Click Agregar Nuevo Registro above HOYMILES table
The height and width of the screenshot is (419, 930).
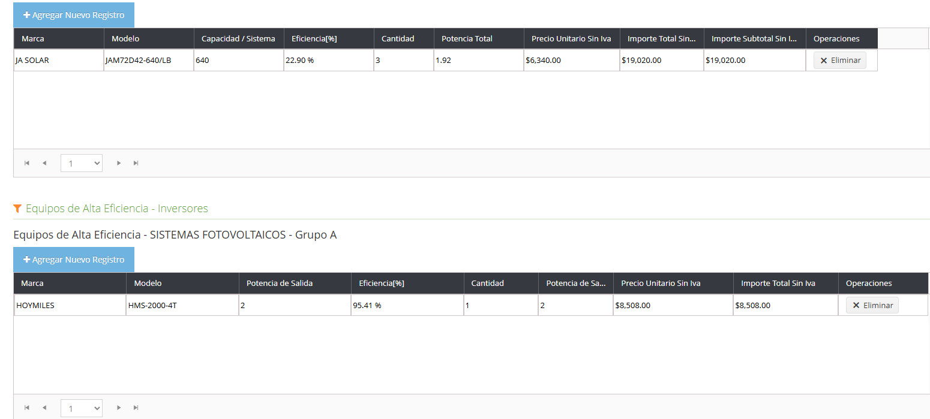[x=74, y=260]
